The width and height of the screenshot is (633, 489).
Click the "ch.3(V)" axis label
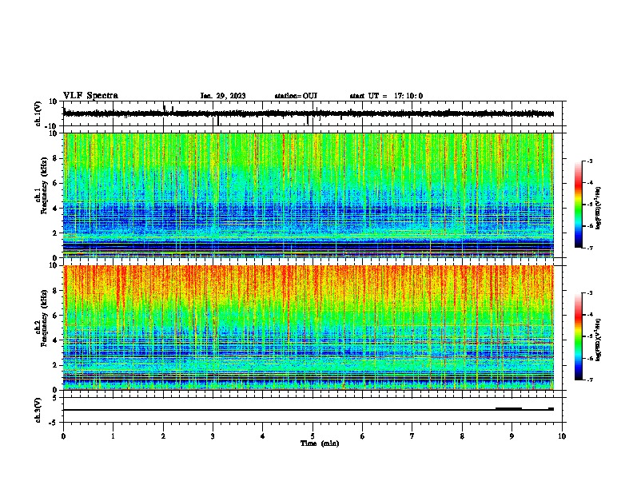tap(38, 411)
